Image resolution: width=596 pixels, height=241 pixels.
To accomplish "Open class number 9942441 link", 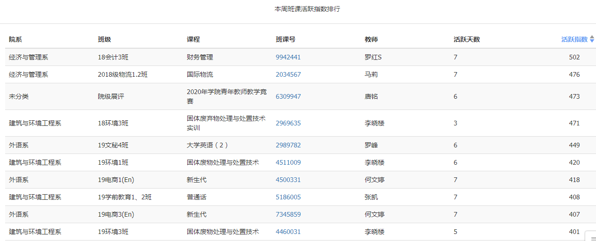I will (288, 57).
